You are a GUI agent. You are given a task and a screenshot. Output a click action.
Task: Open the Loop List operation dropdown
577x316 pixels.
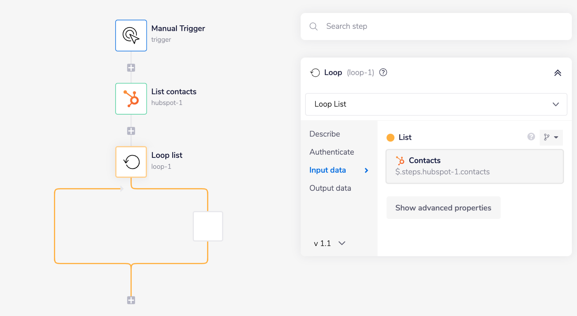[436, 104]
